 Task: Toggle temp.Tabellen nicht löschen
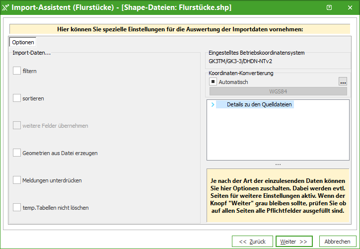coord(17,207)
